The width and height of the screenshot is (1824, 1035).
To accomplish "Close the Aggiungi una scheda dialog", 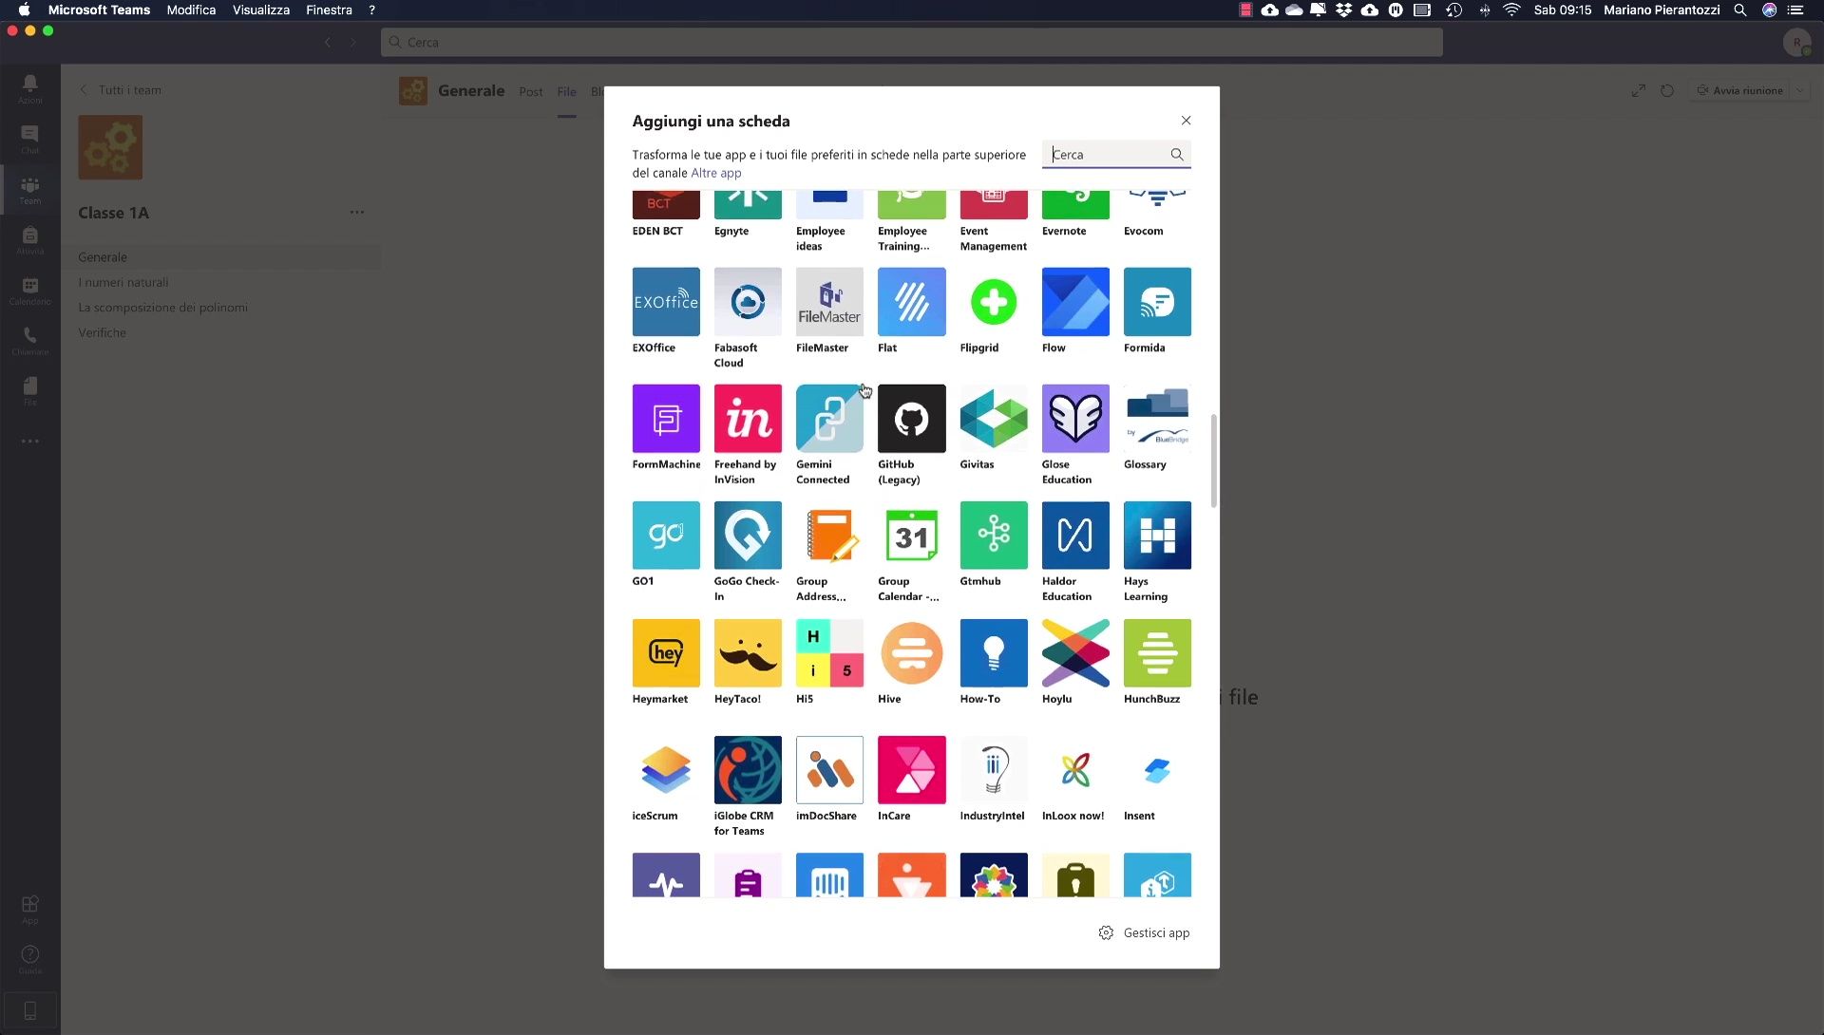I will 1186,121.
